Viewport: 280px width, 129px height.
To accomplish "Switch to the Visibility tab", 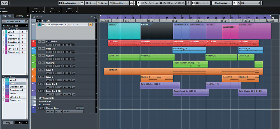I will click(x=20, y=16).
